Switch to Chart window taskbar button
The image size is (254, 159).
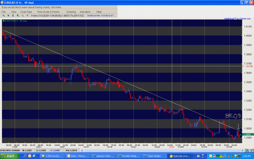coord(154,156)
